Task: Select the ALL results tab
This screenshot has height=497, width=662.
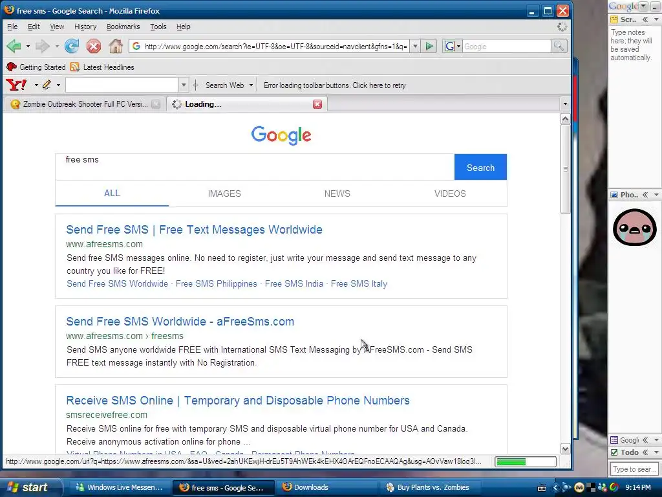Action: point(112,193)
